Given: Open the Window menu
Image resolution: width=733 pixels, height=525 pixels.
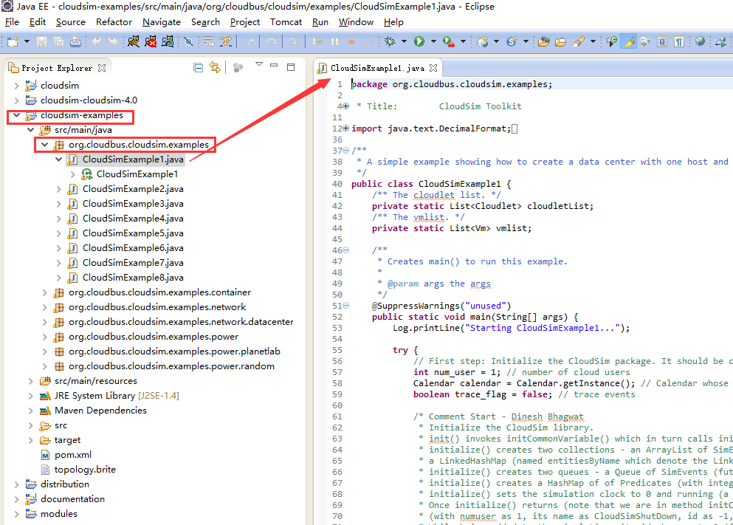Looking at the screenshot, I should point(356,22).
